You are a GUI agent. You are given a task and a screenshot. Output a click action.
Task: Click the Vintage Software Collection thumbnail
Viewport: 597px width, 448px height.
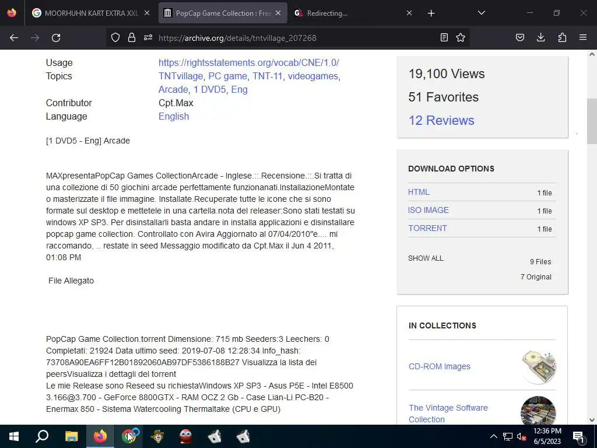[538, 410]
